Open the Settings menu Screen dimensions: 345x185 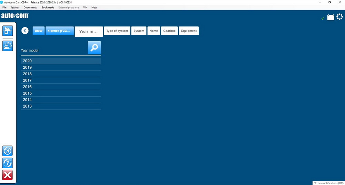[15, 7]
